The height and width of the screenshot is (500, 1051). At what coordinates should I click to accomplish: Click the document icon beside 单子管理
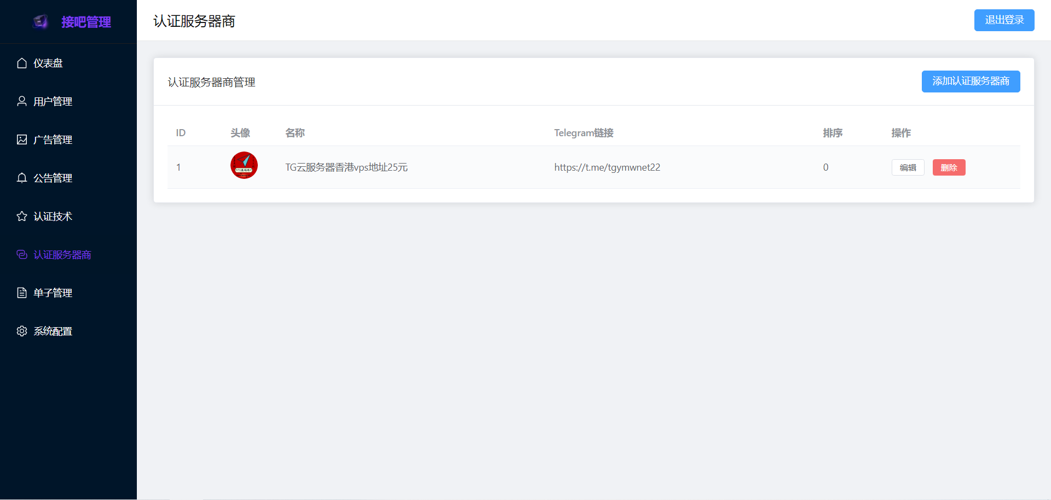tap(22, 293)
